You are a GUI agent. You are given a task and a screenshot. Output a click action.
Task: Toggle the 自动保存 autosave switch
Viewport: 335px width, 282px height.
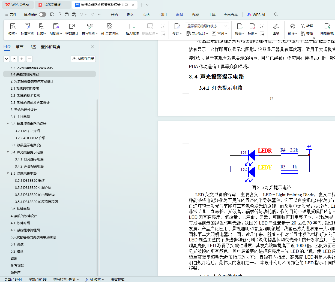pyautogui.click(x=42, y=14)
